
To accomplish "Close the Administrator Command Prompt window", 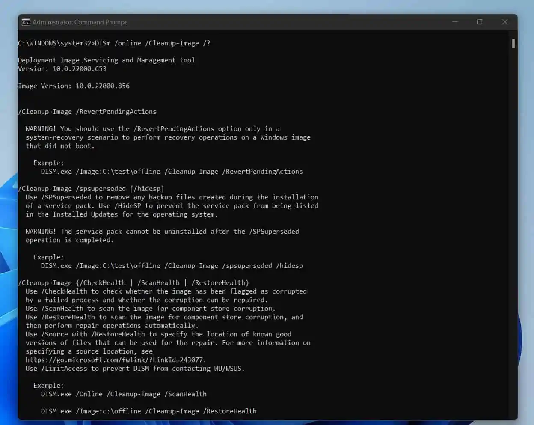I will (505, 22).
